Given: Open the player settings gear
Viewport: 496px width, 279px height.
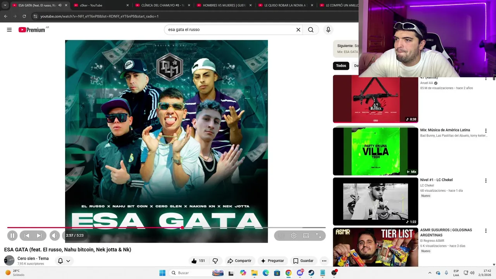Looking at the screenshot, I should (x=294, y=236).
